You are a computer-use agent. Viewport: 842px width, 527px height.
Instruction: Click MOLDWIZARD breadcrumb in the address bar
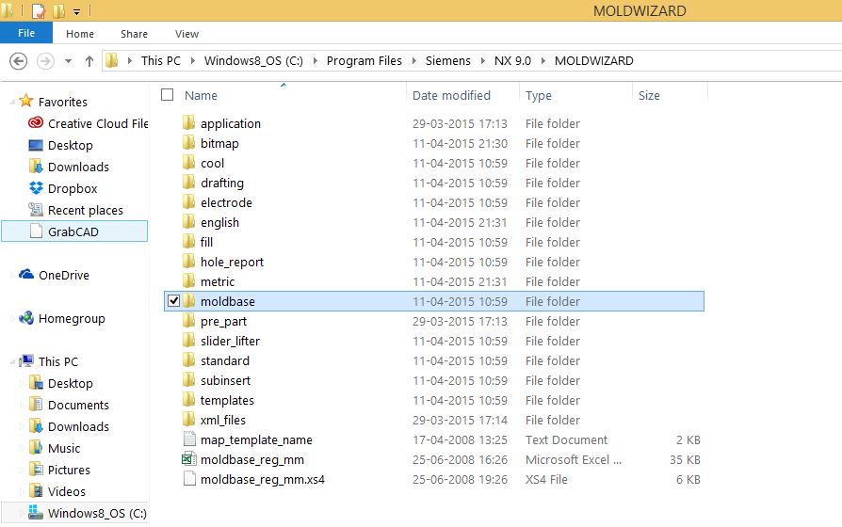point(594,60)
